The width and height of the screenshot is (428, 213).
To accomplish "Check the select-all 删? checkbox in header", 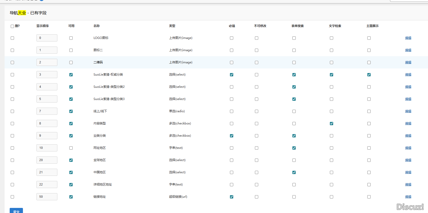I will [12, 26].
